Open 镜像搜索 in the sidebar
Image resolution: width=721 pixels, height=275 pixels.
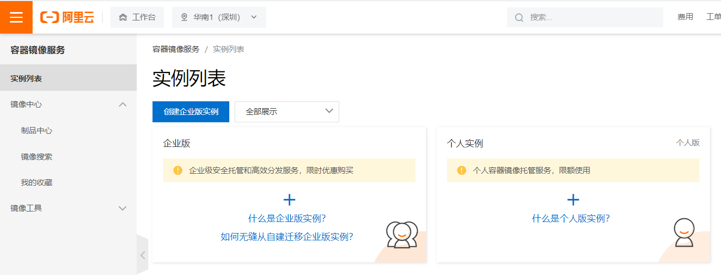tap(37, 156)
